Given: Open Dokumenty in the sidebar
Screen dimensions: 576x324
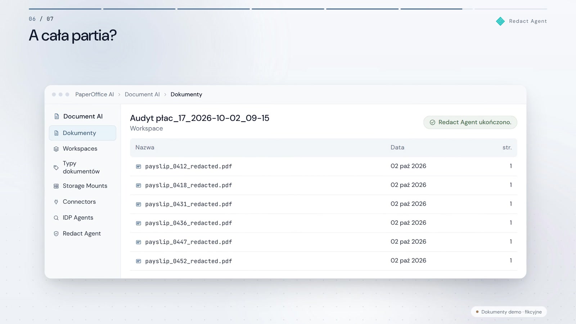Looking at the screenshot, I should click(x=82, y=133).
